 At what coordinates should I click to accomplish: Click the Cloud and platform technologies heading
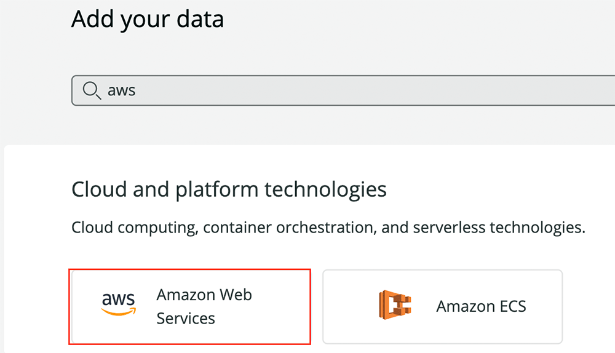tap(229, 189)
